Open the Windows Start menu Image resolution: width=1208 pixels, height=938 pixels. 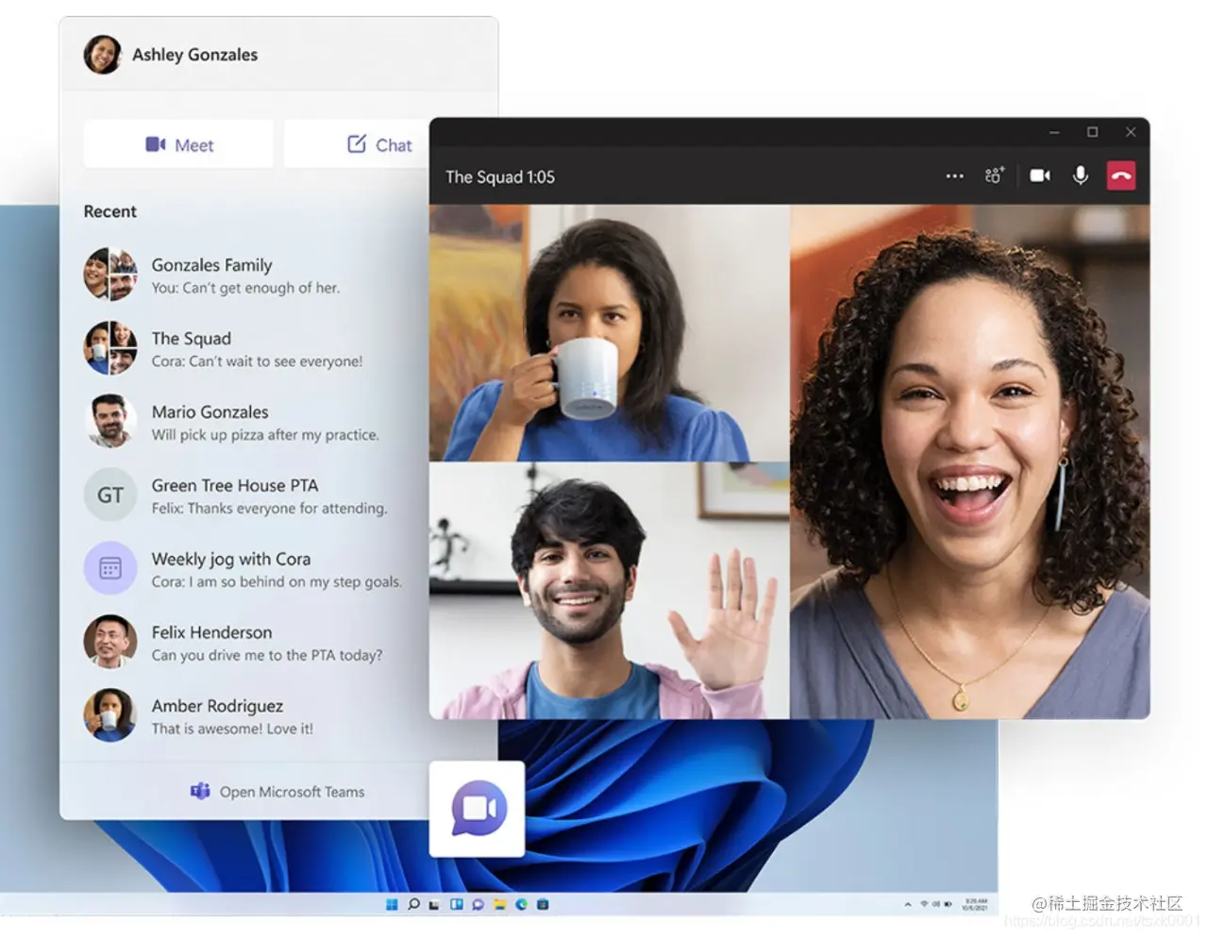pyautogui.click(x=392, y=904)
